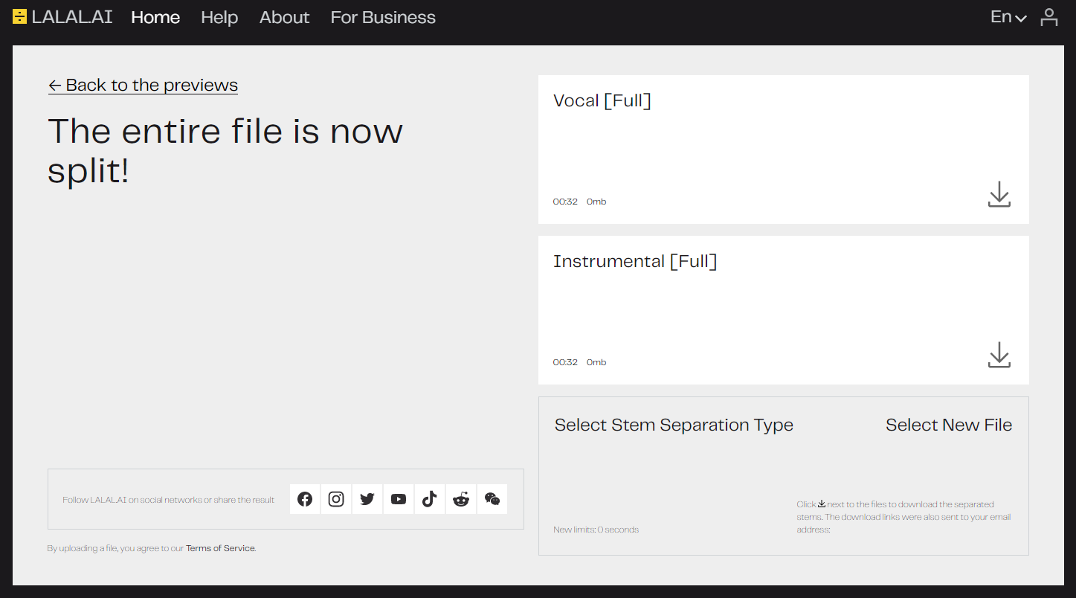Share result on Twitter

pyautogui.click(x=367, y=499)
